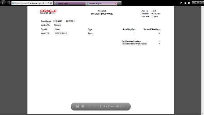The height and width of the screenshot is (115, 204).
Task: Click the incident number '70000010'
Action: click(x=57, y=25)
